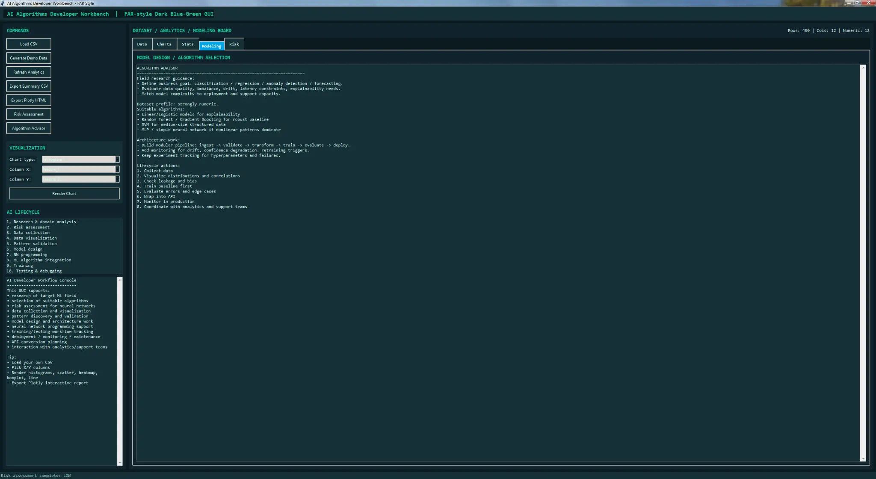Export the Summary CSV
This screenshot has height=479, width=876.
pos(29,86)
